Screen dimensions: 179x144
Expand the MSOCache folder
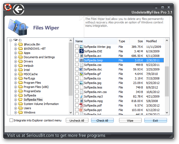[x=15, y=74]
